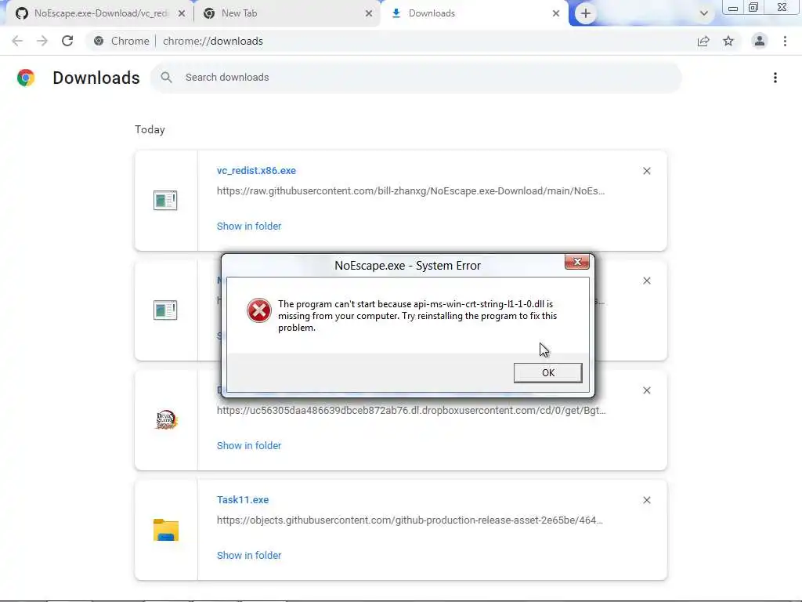The width and height of the screenshot is (802, 602).
Task: Open the vc_redist.x86.exe file link
Action: click(x=256, y=170)
